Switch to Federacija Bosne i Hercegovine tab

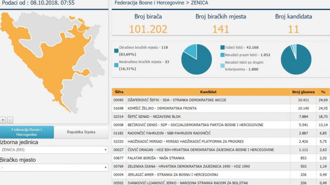(x=27, y=132)
